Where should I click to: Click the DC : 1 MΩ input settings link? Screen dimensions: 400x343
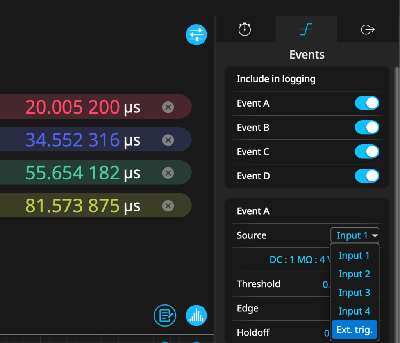tap(299, 259)
